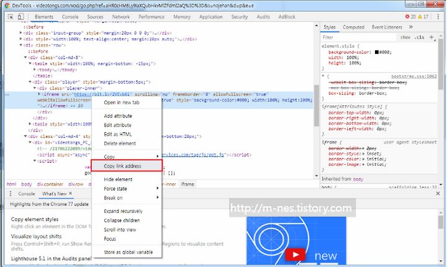Image resolution: width=447 pixels, height=267 pixels.
Task: Select the div.container breadcrumb
Action: point(50,184)
